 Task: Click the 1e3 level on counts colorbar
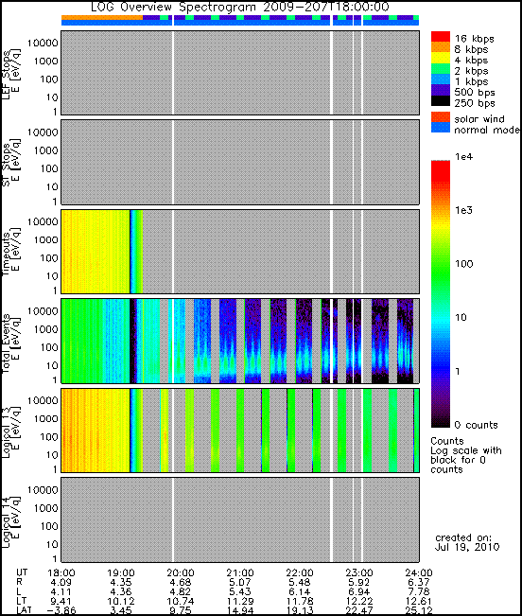[x=441, y=211]
